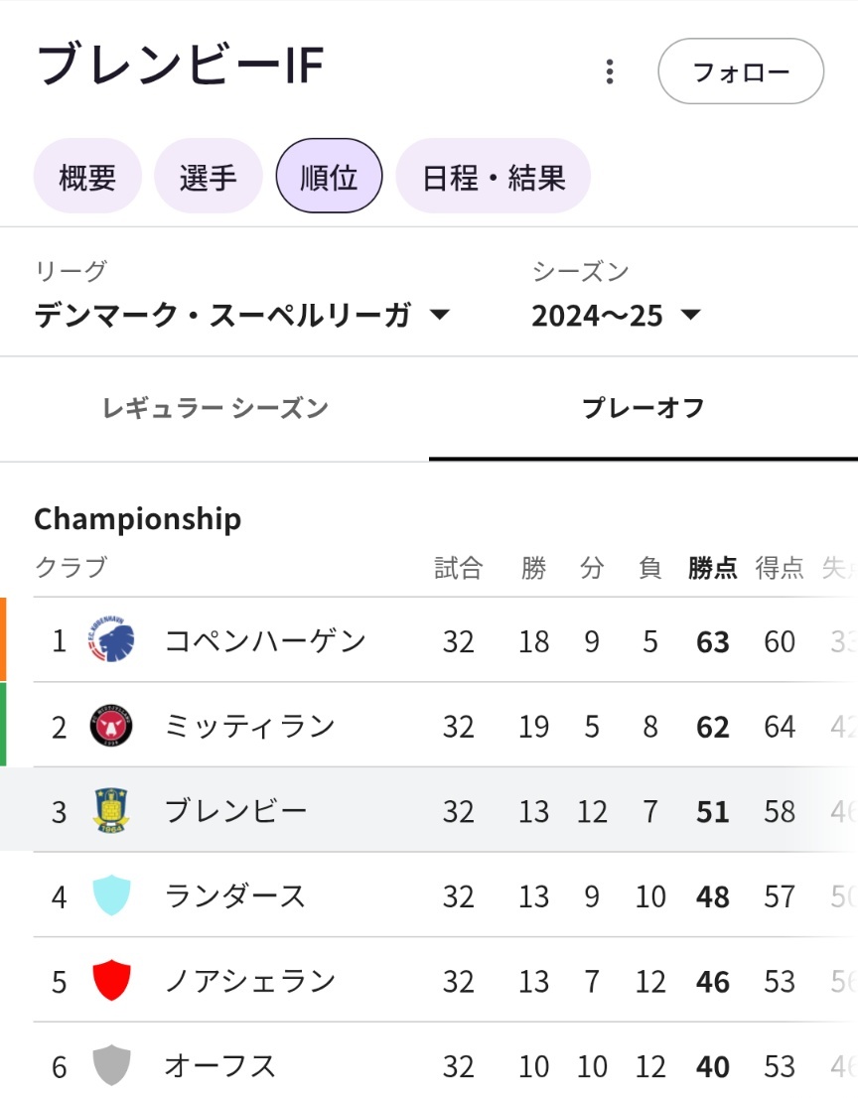
Task: Switch to the レギュラー シーズン tab
Action: click(x=214, y=408)
